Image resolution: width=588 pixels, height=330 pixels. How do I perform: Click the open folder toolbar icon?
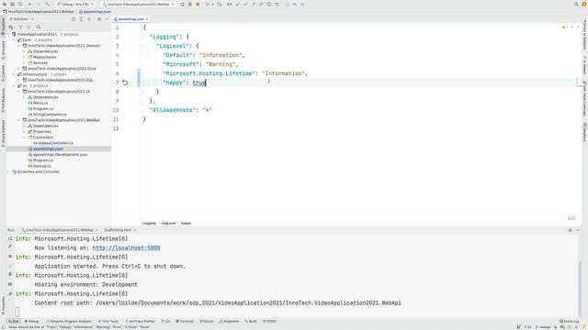(5, 4)
